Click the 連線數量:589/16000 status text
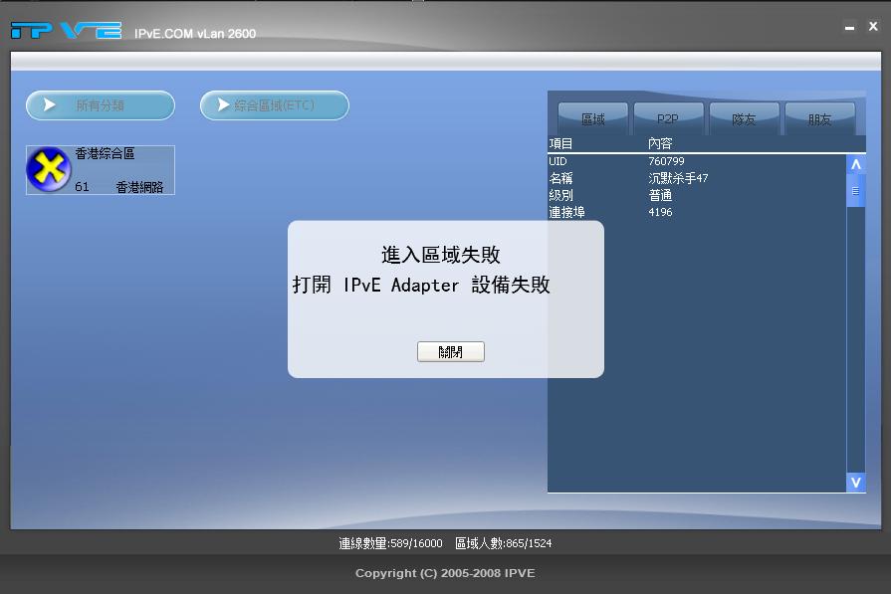Screen dimensions: 891x594 coord(390,543)
